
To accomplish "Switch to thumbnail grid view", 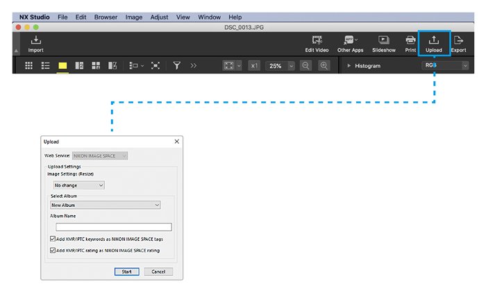I will point(29,65).
